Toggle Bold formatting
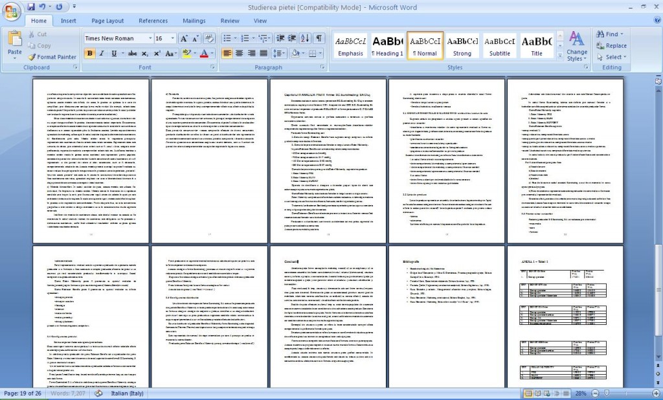Screen dimensions: 663x400 [90, 53]
